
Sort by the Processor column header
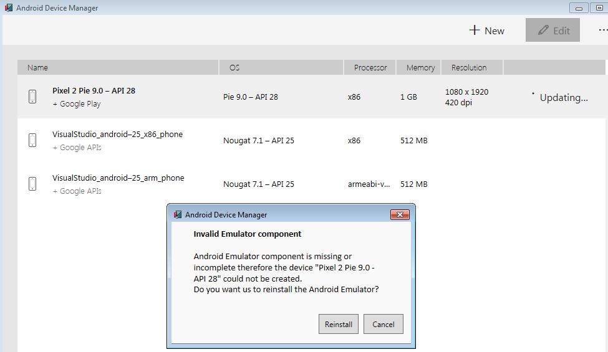pyautogui.click(x=370, y=67)
